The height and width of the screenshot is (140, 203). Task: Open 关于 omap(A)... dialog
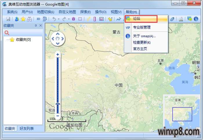(146, 36)
